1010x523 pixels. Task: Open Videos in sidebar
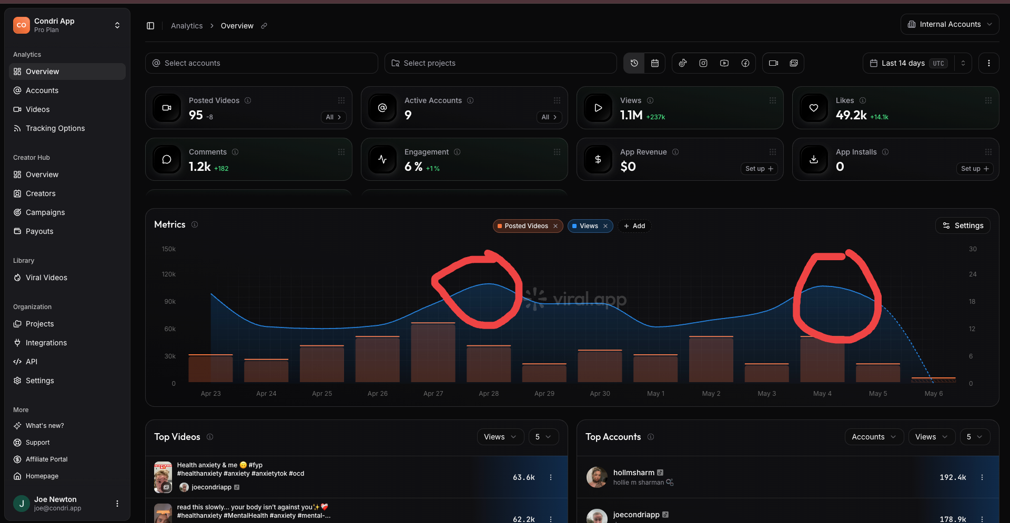pos(67,109)
